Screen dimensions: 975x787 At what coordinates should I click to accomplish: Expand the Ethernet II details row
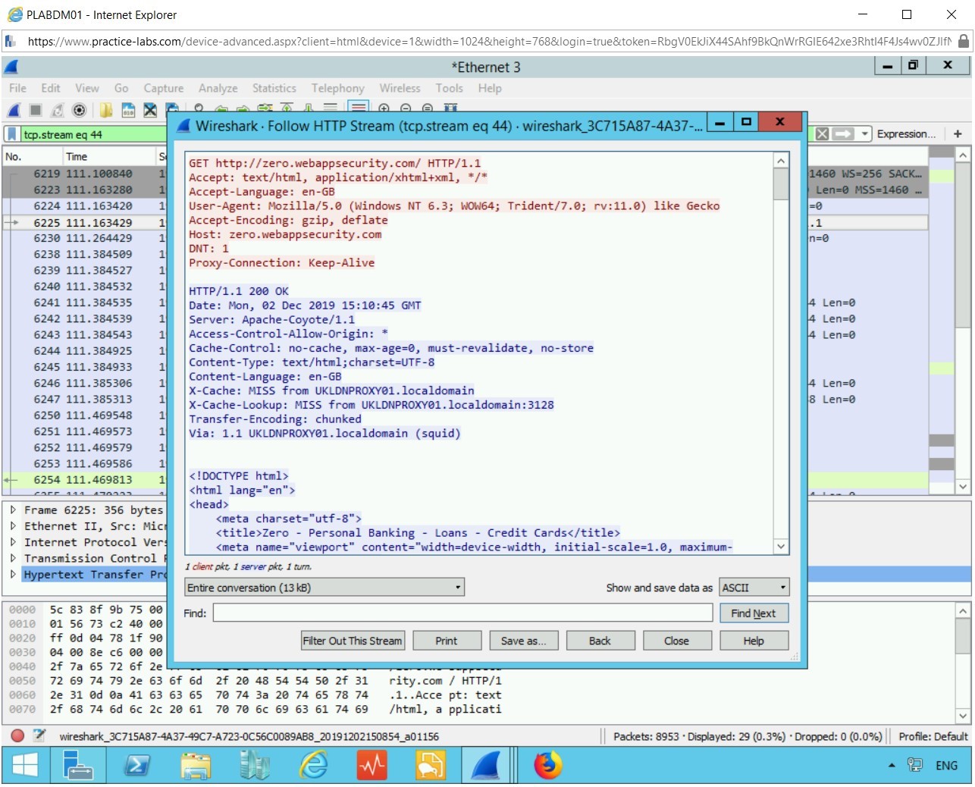pos(13,526)
